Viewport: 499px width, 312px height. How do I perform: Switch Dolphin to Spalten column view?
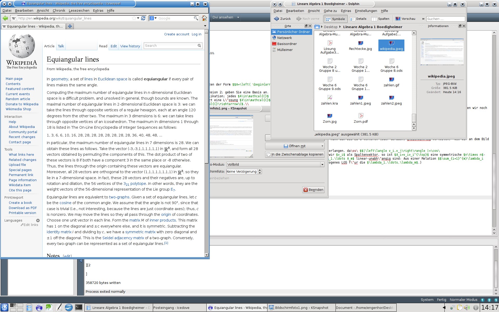380,19
